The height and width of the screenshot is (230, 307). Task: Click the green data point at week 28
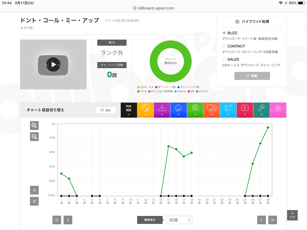pos(268,128)
